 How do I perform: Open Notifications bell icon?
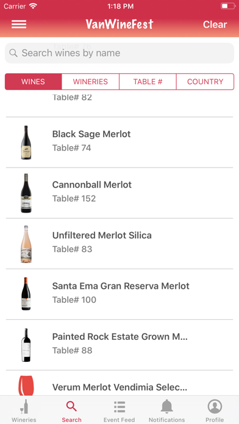point(166,406)
